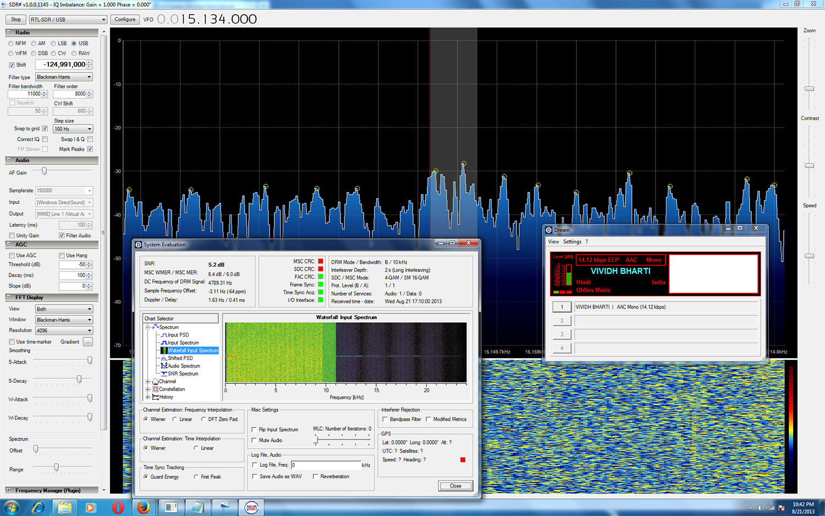The image size is (825, 516).
Task: Launch Internet Explorer from the taskbar
Action: [x=38, y=507]
